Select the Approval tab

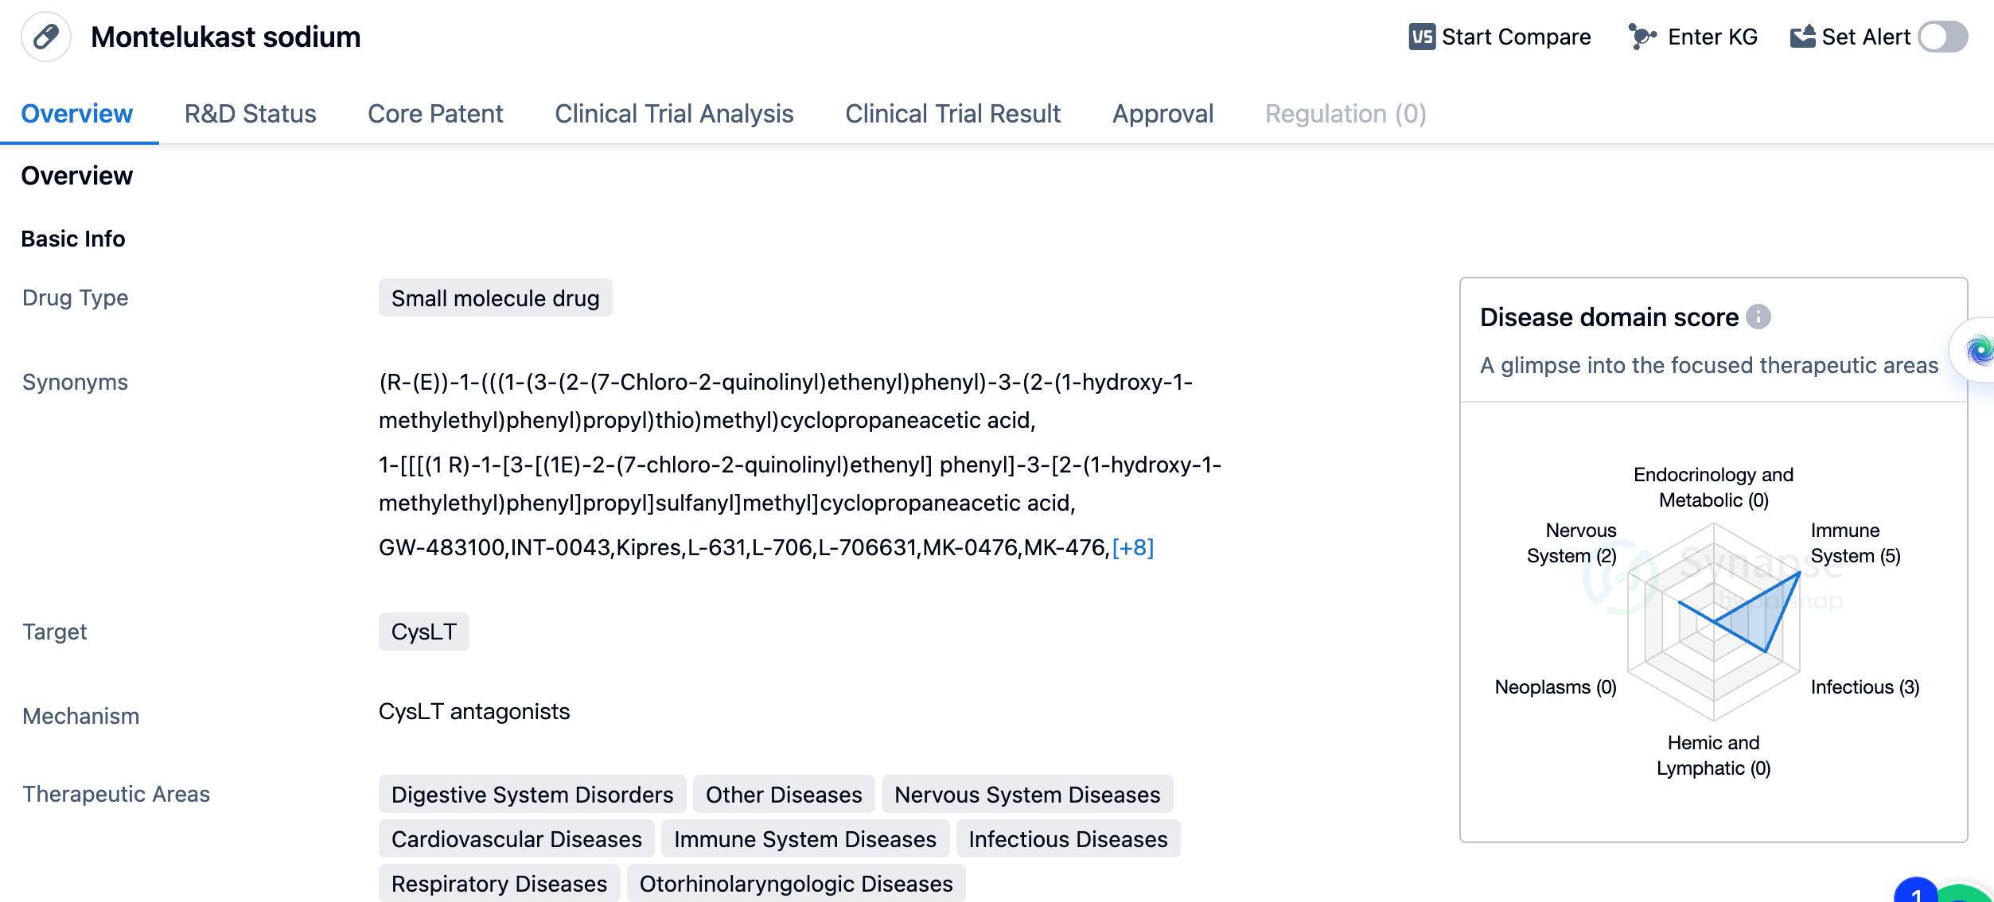point(1163,114)
